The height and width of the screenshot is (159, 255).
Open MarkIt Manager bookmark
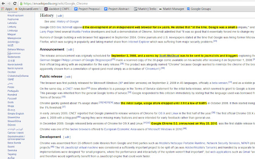pyautogui.click(x=172, y=9)
